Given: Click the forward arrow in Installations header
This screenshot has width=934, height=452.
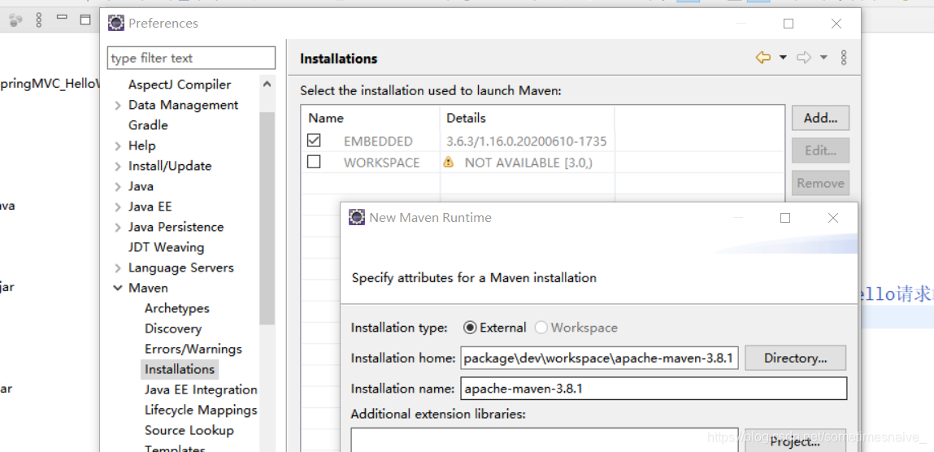Looking at the screenshot, I should coord(804,58).
